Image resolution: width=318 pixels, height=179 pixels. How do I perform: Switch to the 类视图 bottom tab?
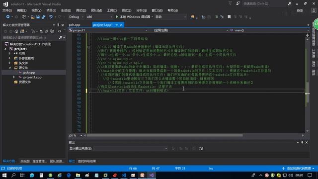[25, 161]
